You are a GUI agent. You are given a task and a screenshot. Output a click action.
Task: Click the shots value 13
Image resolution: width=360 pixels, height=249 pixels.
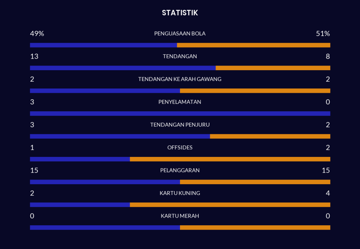[34, 56]
